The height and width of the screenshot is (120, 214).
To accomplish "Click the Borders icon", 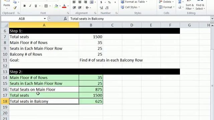I will coord(46,6).
